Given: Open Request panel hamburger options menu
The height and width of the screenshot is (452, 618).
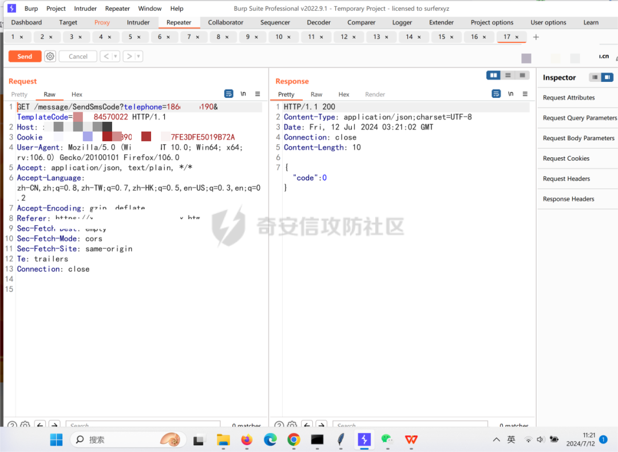Looking at the screenshot, I should (257, 94).
